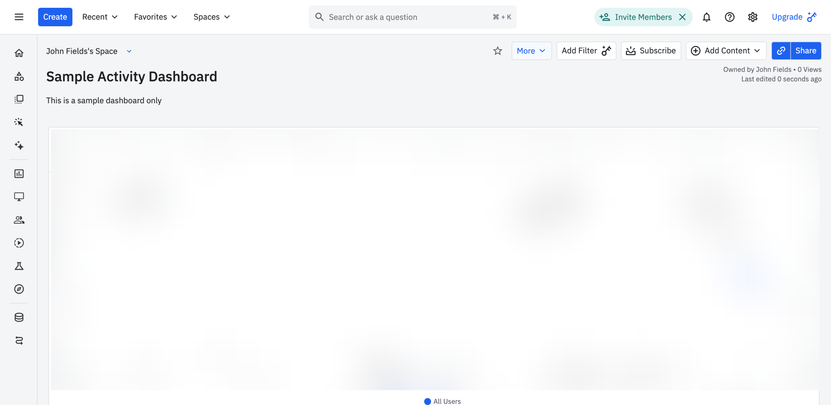Favorite this dashboard with the star
The width and height of the screenshot is (831, 405).
click(x=497, y=51)
